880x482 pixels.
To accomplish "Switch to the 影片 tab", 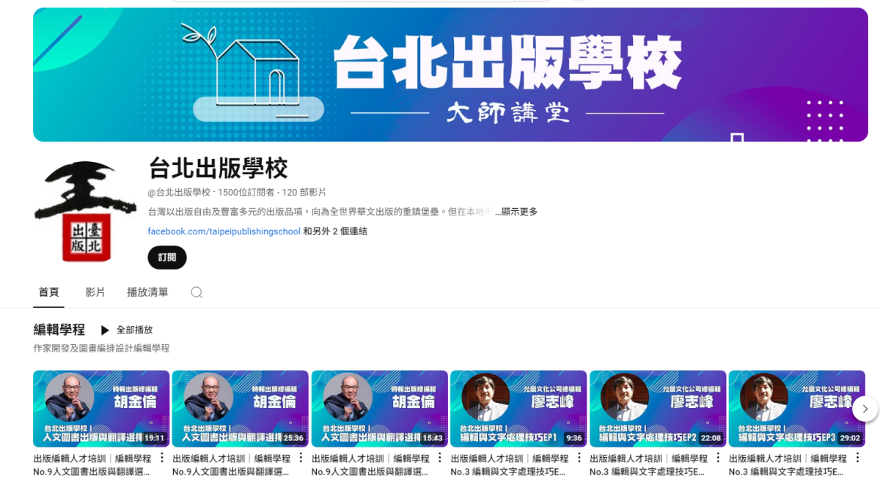I will coord(95,292).
